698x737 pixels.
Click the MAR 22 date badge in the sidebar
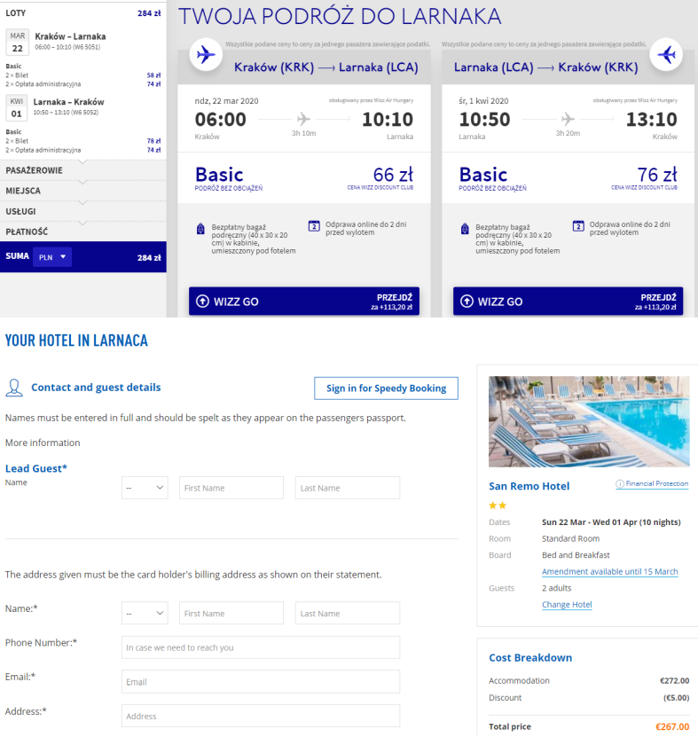[x=18, y=43]
